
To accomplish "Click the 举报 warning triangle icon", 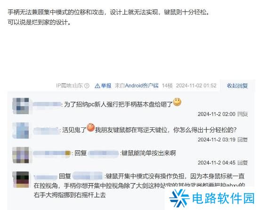I will pyautogui.click(x=97, y=86).
